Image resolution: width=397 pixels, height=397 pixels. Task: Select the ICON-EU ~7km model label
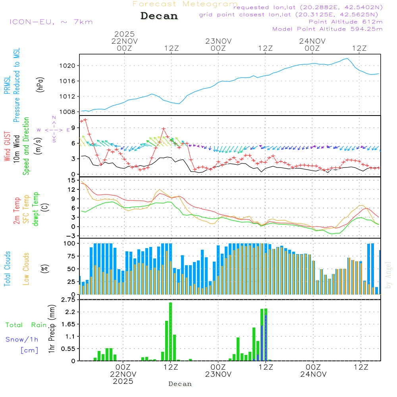[x=51, y=22]
